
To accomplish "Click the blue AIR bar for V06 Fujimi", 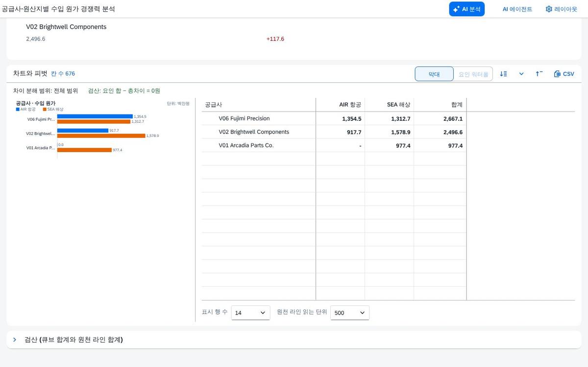I will (x=95, y=116).
